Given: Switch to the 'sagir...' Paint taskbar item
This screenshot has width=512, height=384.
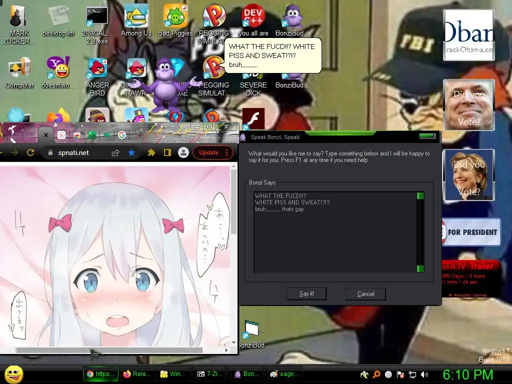Looking at the screenshot, I should 284,374.
